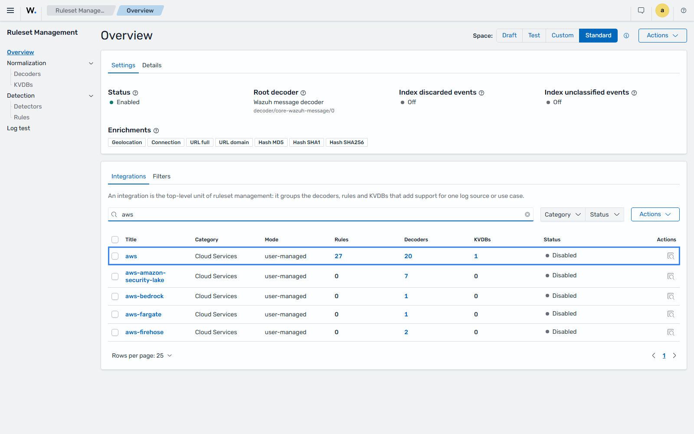Screen dimensions: 694x434
Task: Switch space to Draft
Action: 509,36
